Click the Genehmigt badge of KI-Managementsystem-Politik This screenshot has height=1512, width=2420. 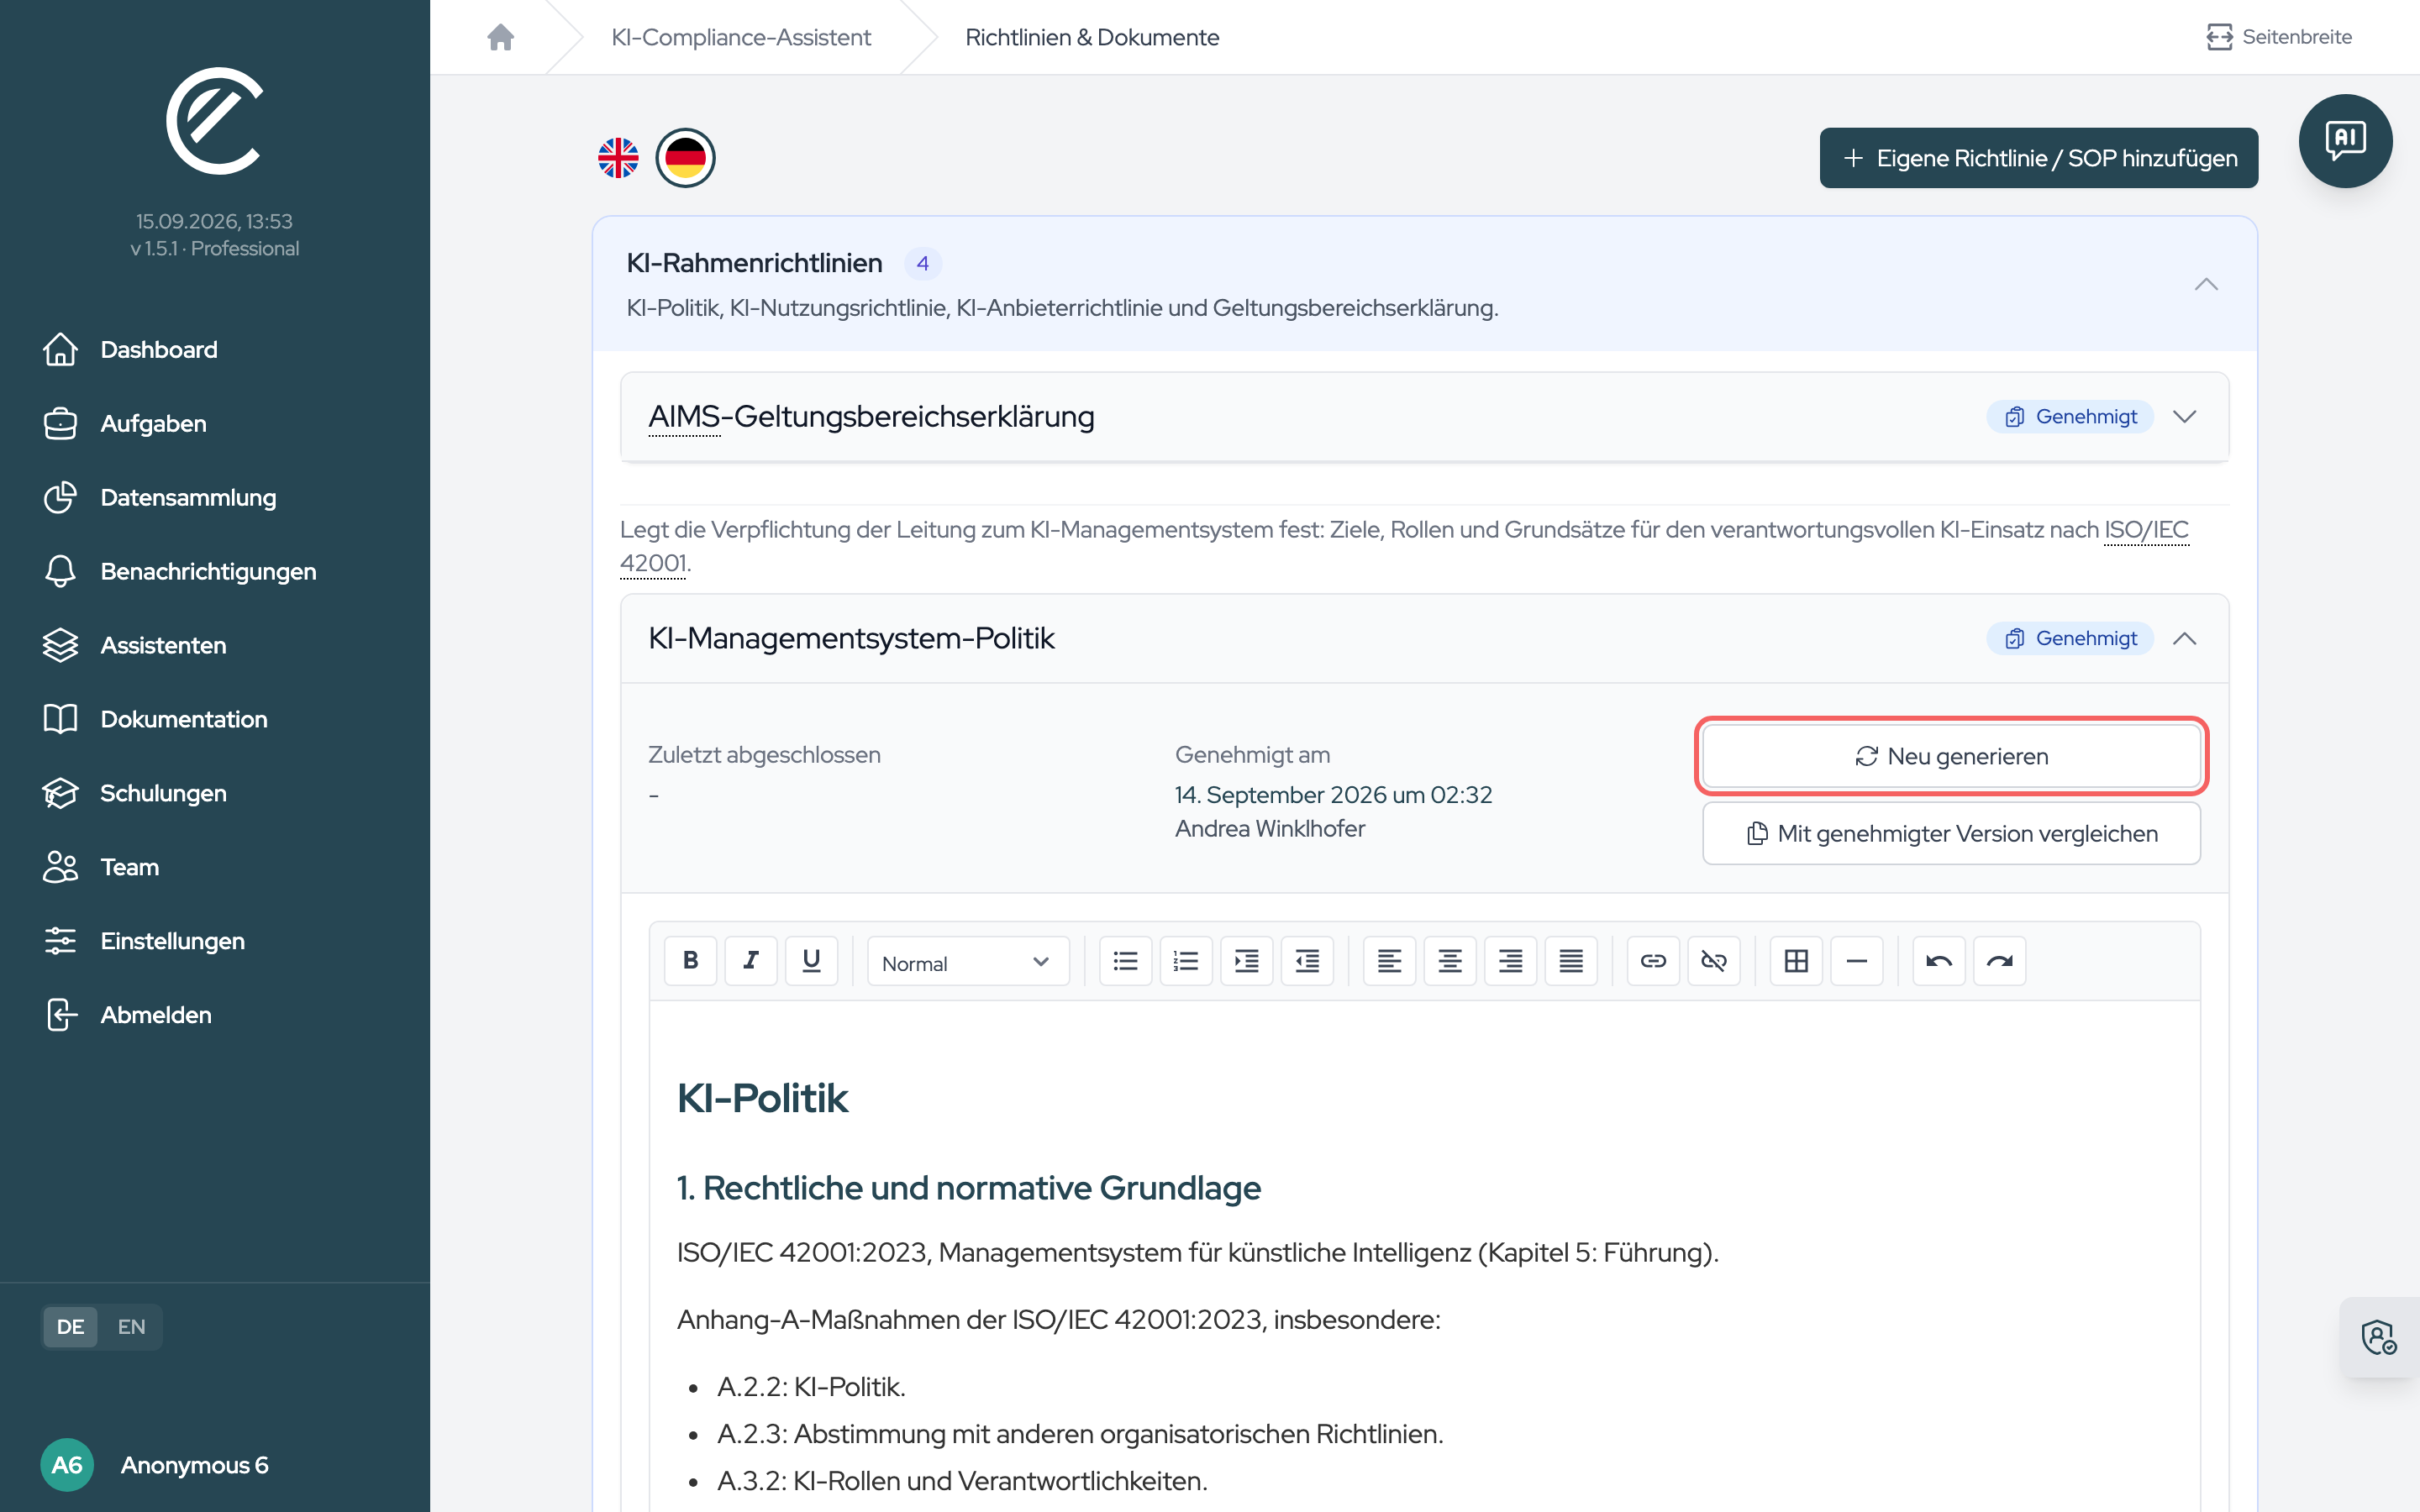(x=2070, y=639)
